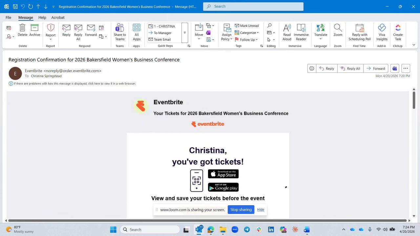The image size is (420, 236).
Task: Open LinkedIn from the taskbar
Action: (x=271, y=229)
